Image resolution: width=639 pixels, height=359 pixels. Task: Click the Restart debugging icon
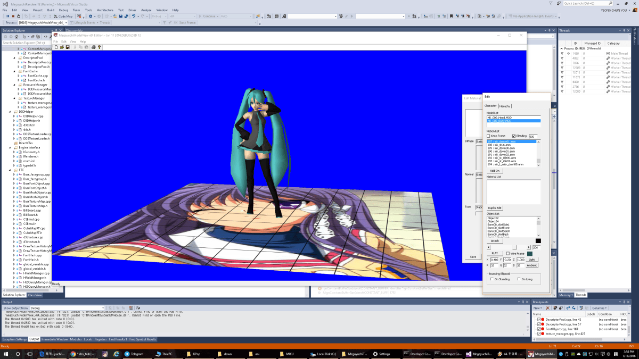19,16
